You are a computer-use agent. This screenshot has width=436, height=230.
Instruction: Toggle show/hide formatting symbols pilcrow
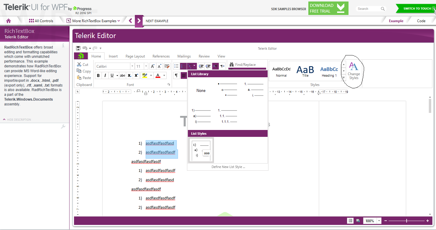[x=176, y=75]
